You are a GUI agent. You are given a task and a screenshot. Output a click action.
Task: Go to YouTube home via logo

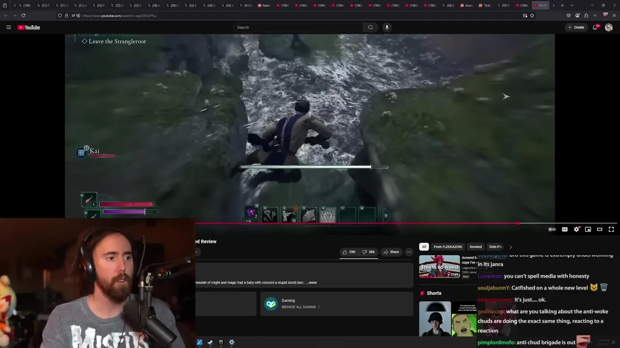pyautogui.click(x=29, y=28)
